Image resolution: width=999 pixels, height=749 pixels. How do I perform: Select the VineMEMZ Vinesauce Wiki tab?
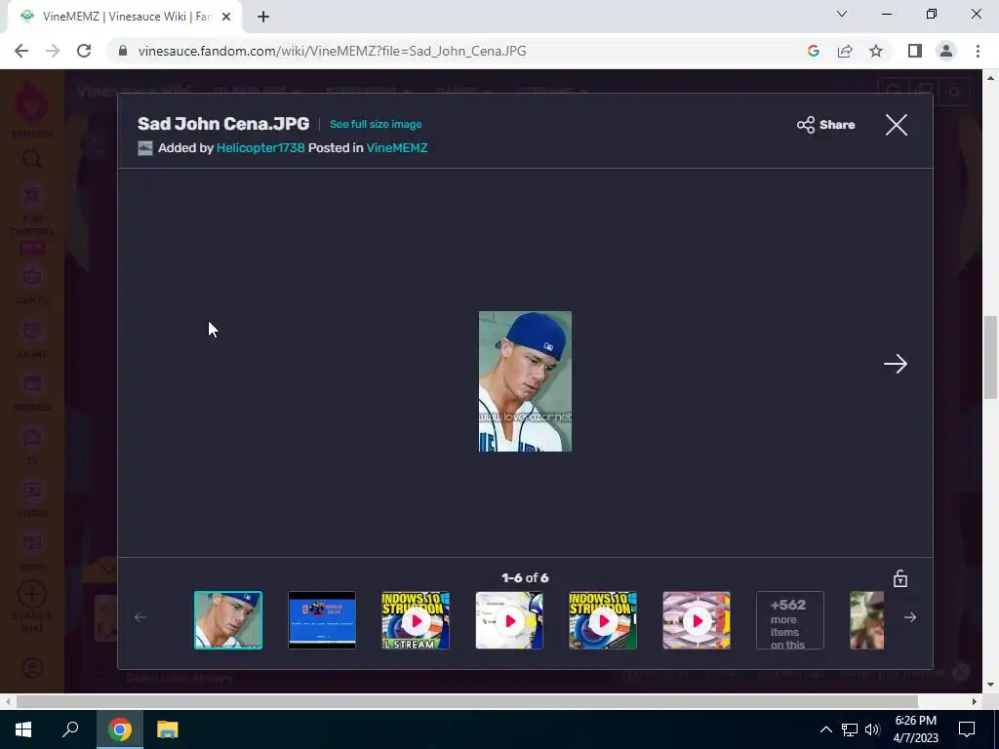[126, 17]
